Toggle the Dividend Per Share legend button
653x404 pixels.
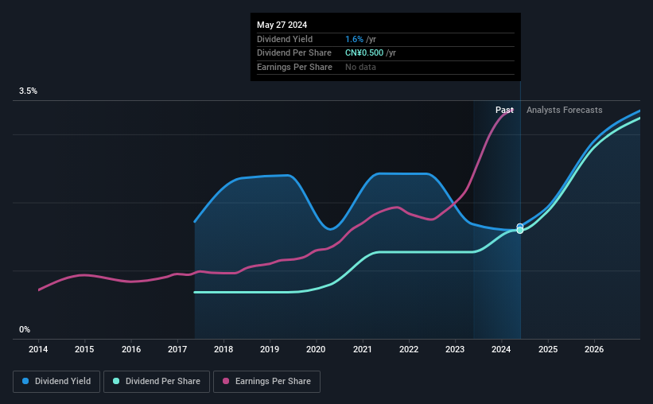[157, 382]
